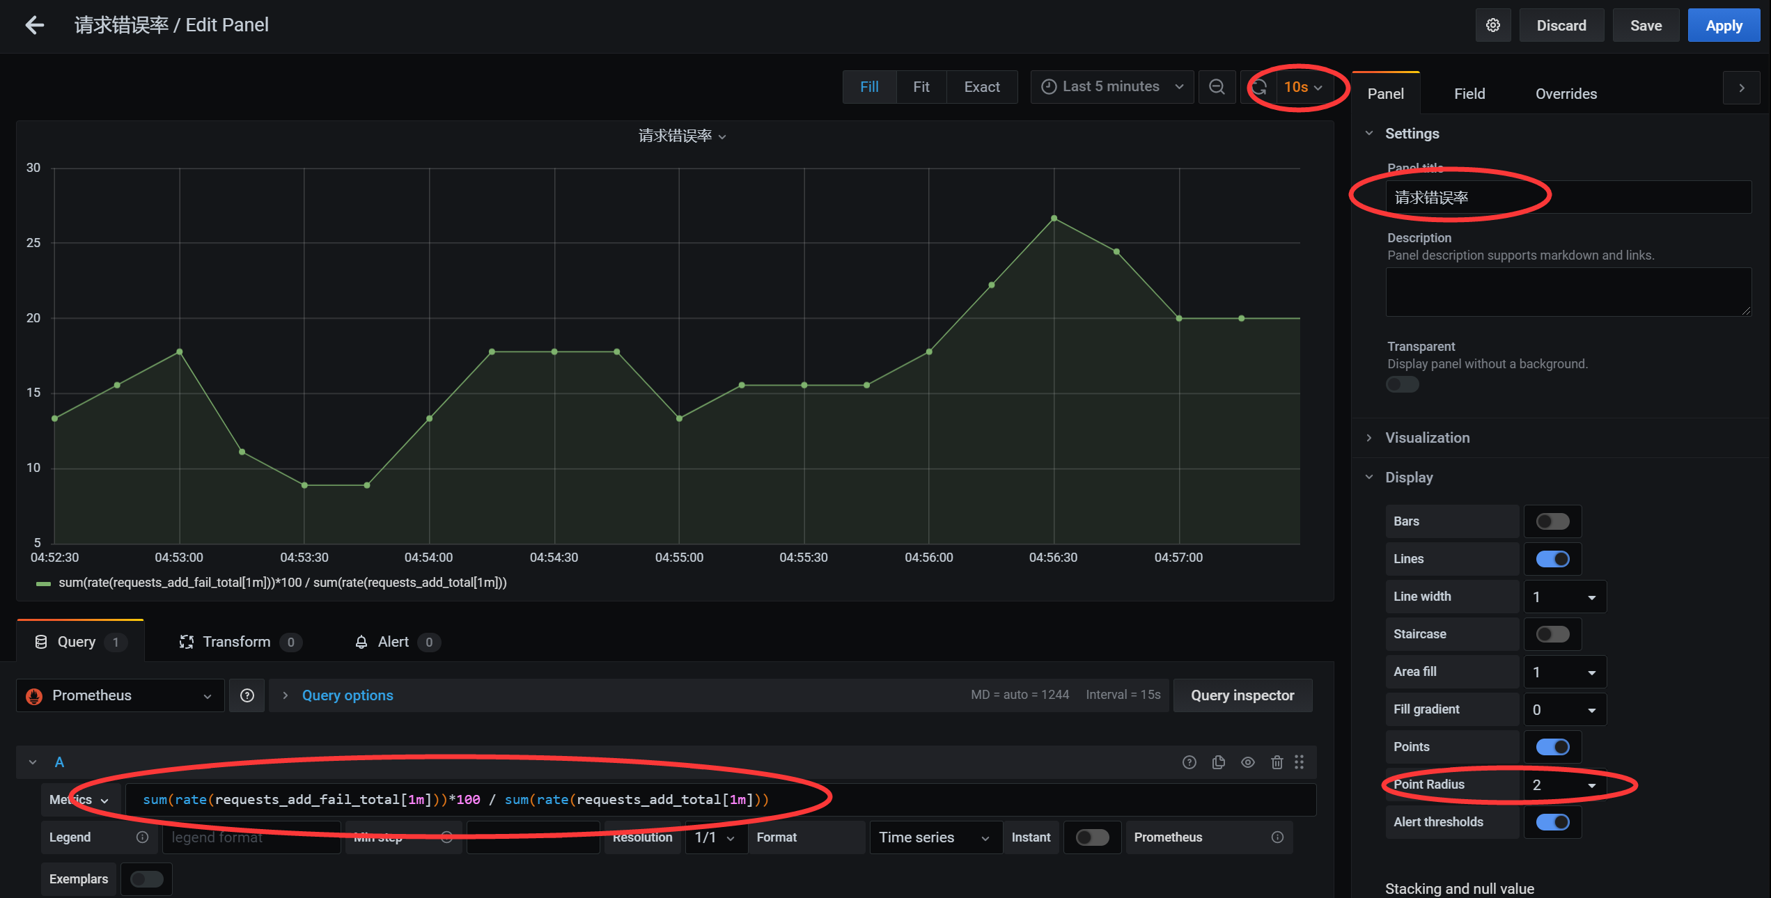This screenshot has width=1771, height=898.
Task: Open the Point Radius dropdown
Action: click(x=1564, y=784)
